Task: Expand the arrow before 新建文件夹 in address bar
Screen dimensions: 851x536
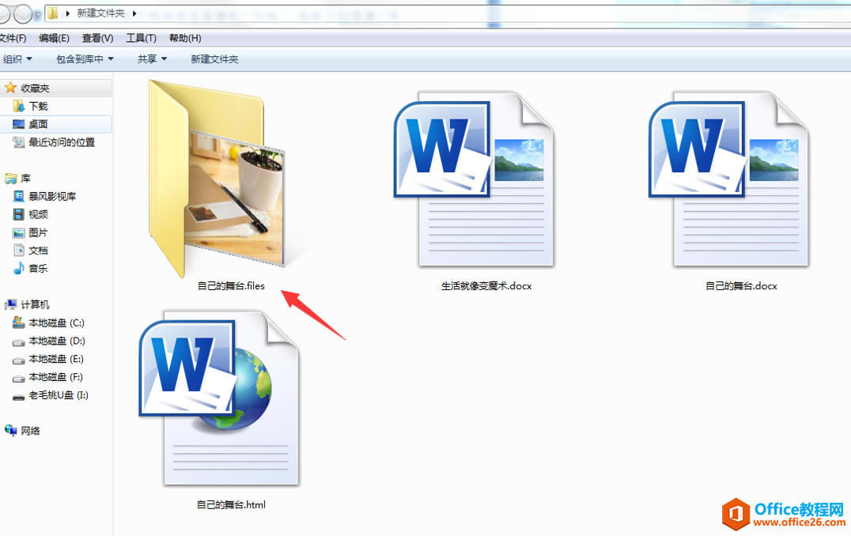Action: (67, 13)
